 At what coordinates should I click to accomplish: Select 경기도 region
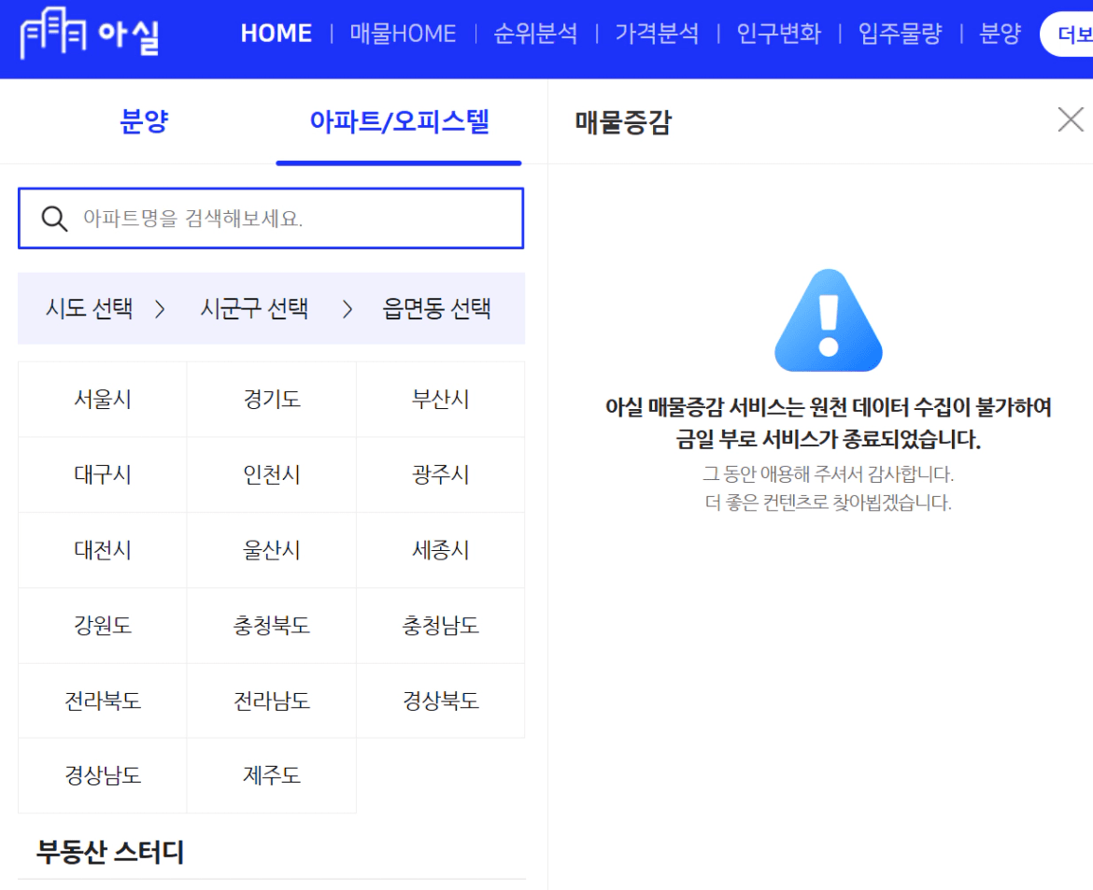click(x=272, y=400)
